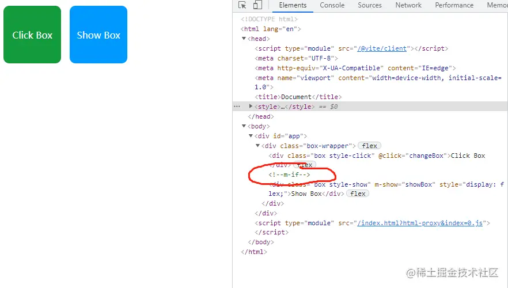Select the meta viewport node
This screenshot has height=288, width=508.
pos(378,82)
